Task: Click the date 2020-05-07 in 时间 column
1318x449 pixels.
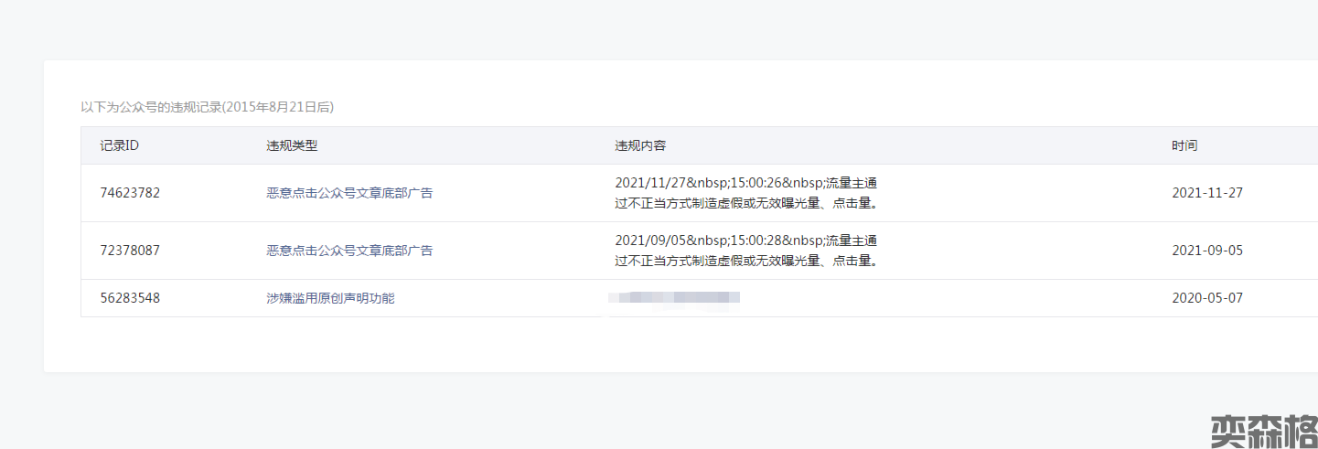Action: 1207,298
